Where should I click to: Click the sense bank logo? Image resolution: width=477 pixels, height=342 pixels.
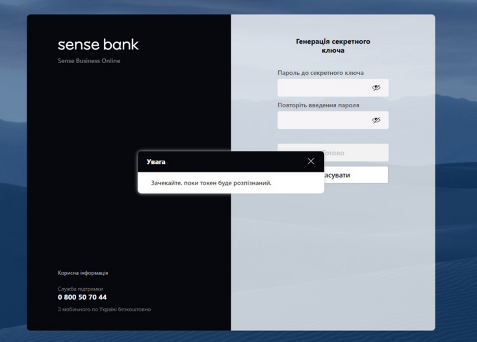pos(98,44)
